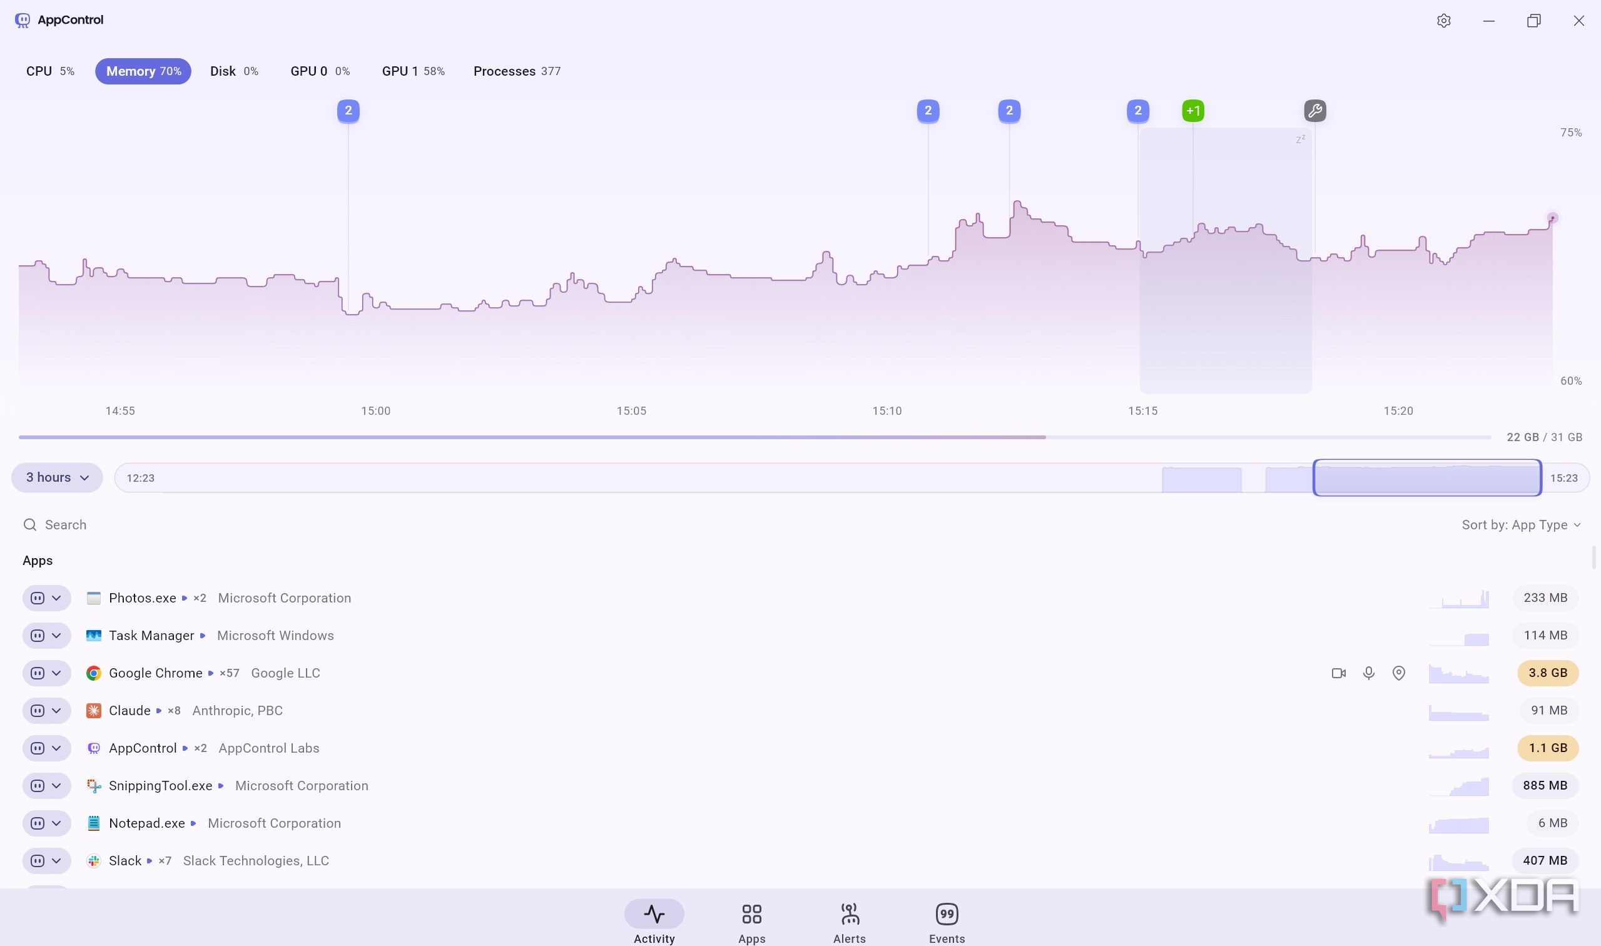
Task: Click Chrome's microphone access icon
Action: [1368, 673]
